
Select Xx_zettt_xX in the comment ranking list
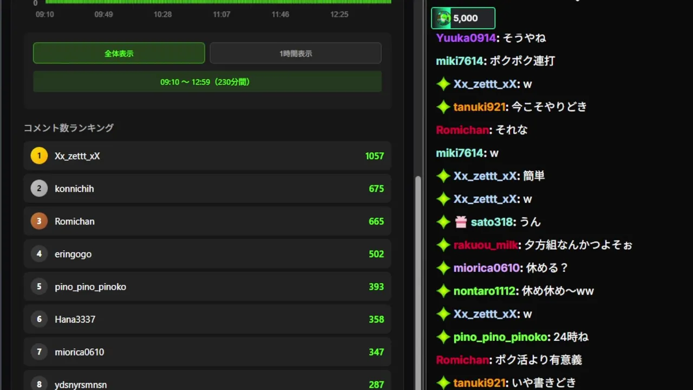207,156
